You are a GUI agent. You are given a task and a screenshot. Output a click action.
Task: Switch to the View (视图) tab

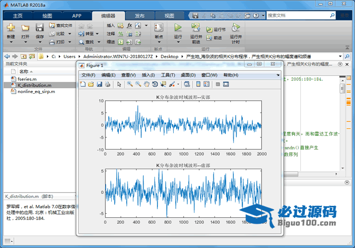[x=169, y=16]
